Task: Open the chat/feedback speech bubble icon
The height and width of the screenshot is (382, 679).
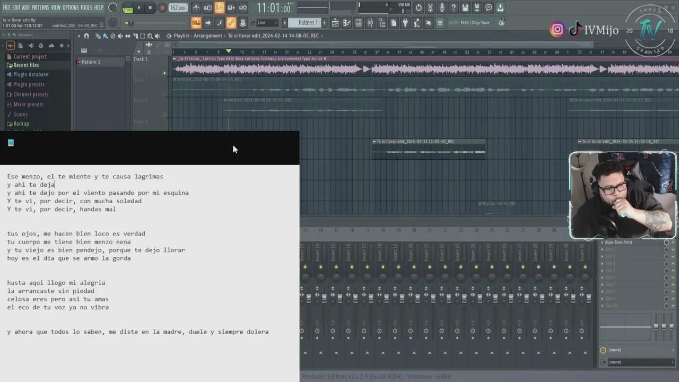Action: [x=489, y=8]
